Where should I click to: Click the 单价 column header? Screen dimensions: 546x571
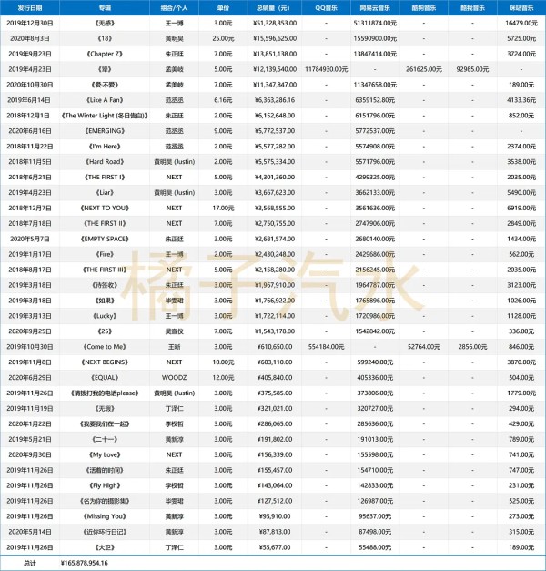click(x=223, y=7)
